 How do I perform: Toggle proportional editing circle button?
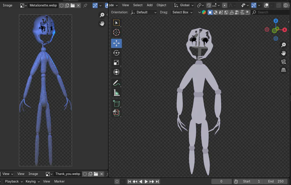coord(225,5)
